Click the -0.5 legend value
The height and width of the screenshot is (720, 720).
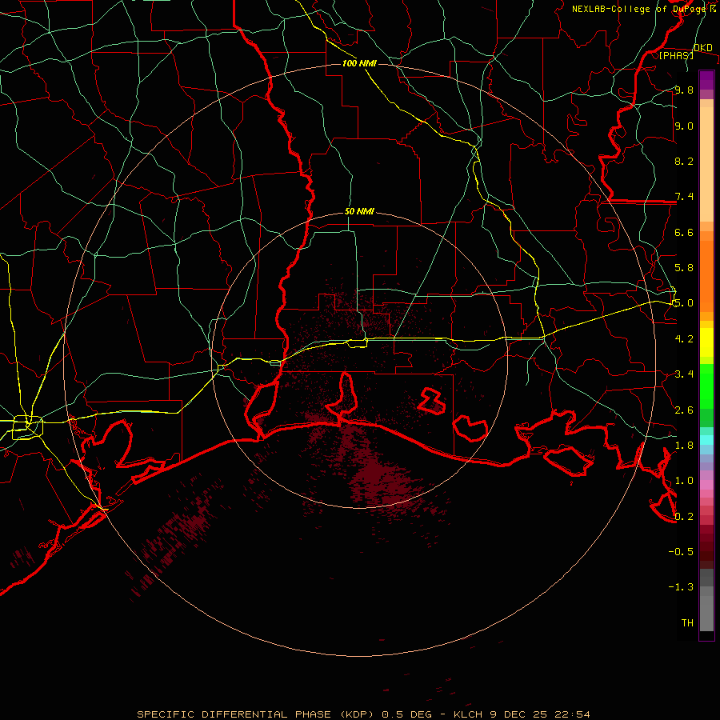coord(681,552)
